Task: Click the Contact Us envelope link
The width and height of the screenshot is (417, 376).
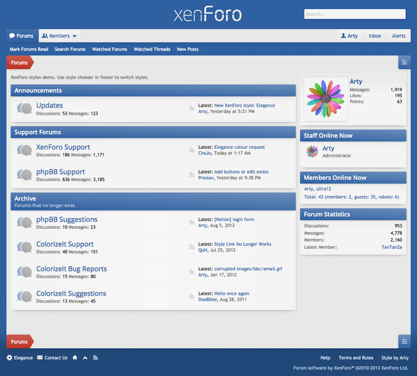Action: click(x=52, y=358)
